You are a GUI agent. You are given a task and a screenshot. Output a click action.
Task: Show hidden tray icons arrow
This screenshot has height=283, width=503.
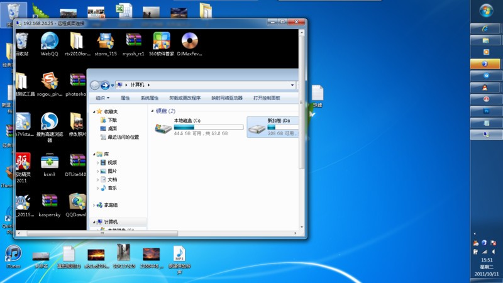pos(475,233)
